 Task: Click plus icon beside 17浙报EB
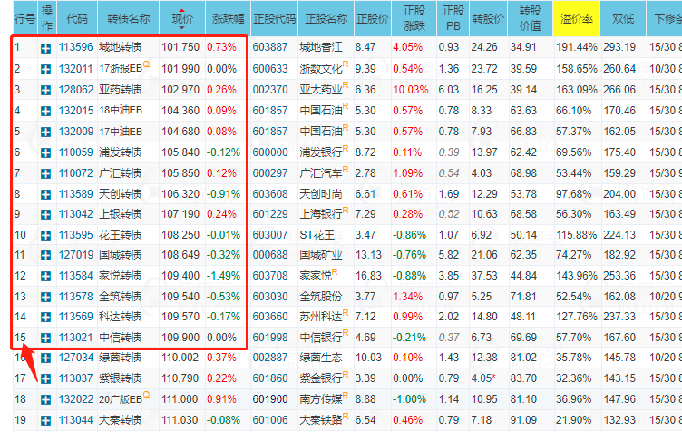click(45, 69)
